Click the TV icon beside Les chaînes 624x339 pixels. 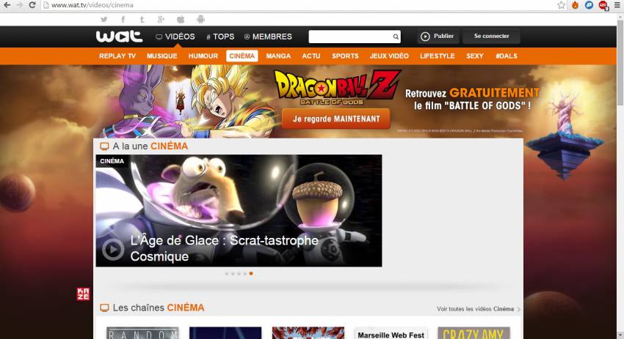click(x=104, y=308)
